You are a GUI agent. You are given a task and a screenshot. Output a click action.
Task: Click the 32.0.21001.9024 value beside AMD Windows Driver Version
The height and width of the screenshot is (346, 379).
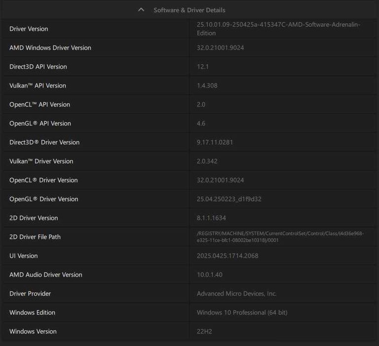pyautogui.click(x=220, y=48)
